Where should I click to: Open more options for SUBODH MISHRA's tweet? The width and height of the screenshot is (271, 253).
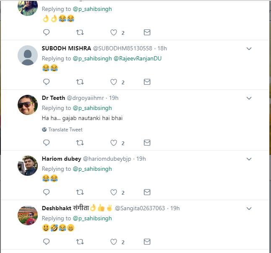point(249,49)
